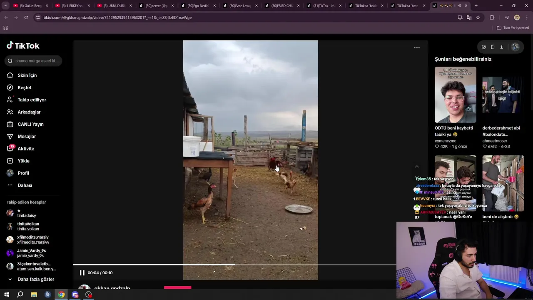The image size is (533, 300).
Task: Open Chrome from the taskbar
Action: pyautogui.click(x=61, y=295)
